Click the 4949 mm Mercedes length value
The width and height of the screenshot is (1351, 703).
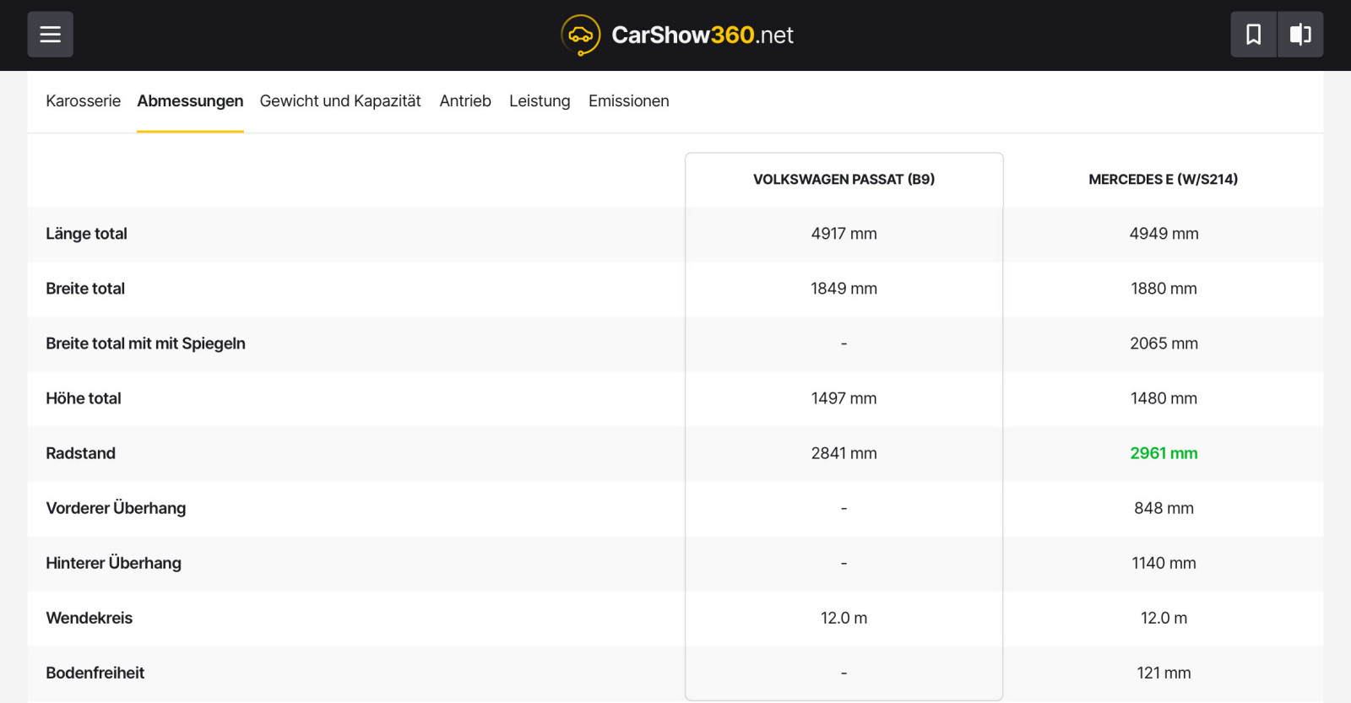(x=1164, y=234)
